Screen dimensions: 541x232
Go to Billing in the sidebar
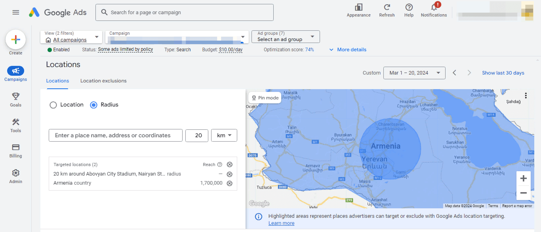16,150
